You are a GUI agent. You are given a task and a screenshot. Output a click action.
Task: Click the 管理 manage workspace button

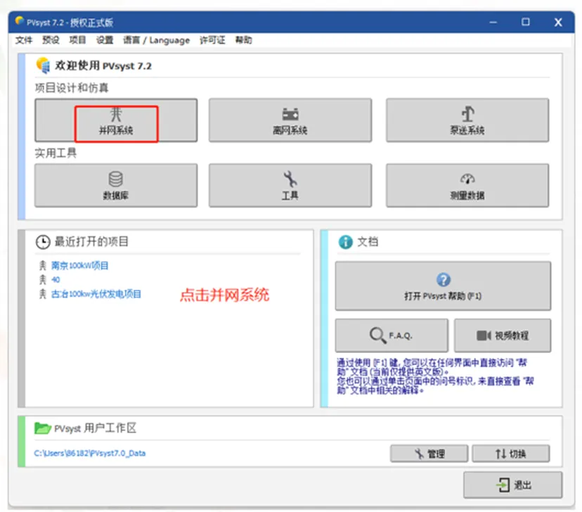click(x=429, y=454)
